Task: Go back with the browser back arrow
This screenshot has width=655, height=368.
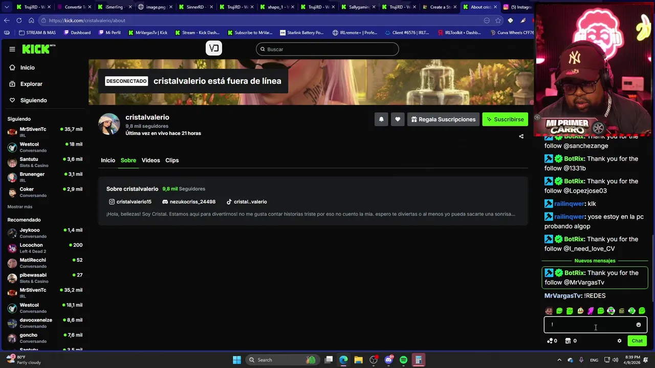Action: (7, 20)
